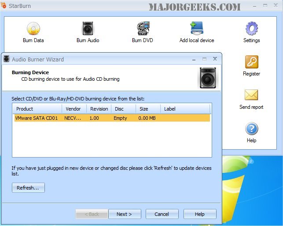Screen dimensions: 283x226
Task: Click the Burn Audio label text
Action: (x=88, y=40)
